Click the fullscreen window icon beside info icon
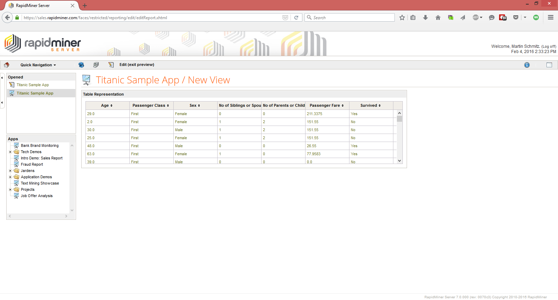 coord(549,65)
